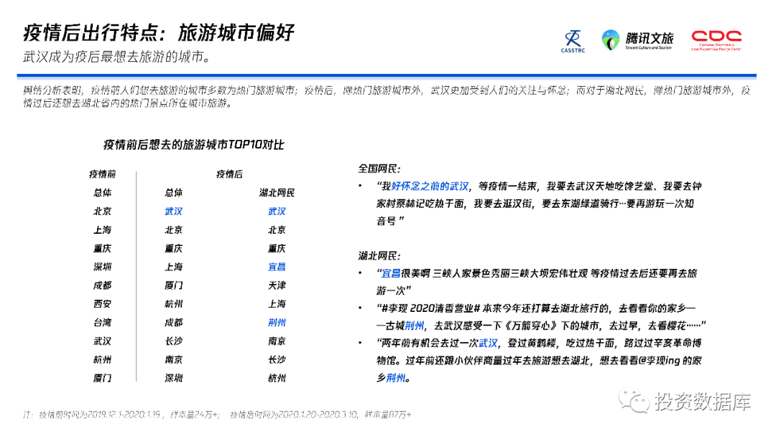The width and height of the screenshot is (776, 436).
Task: Click the table title 疫情前后想去的旅游城市TOP10对比
Action: tap(193, 145)
